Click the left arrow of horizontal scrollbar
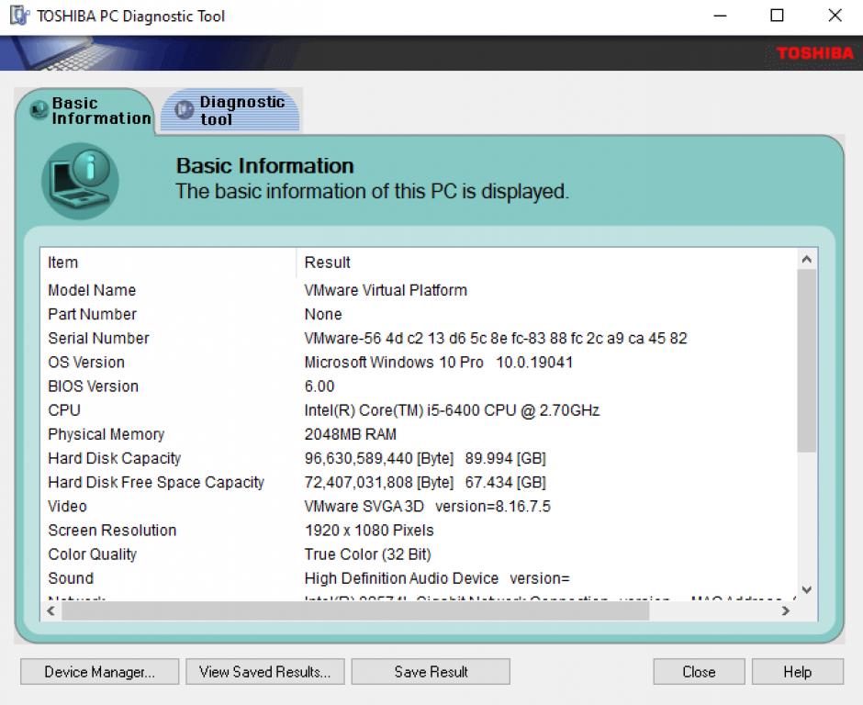Image resolution: width=863 pixels, height=705 pixels. click(50, 610)
